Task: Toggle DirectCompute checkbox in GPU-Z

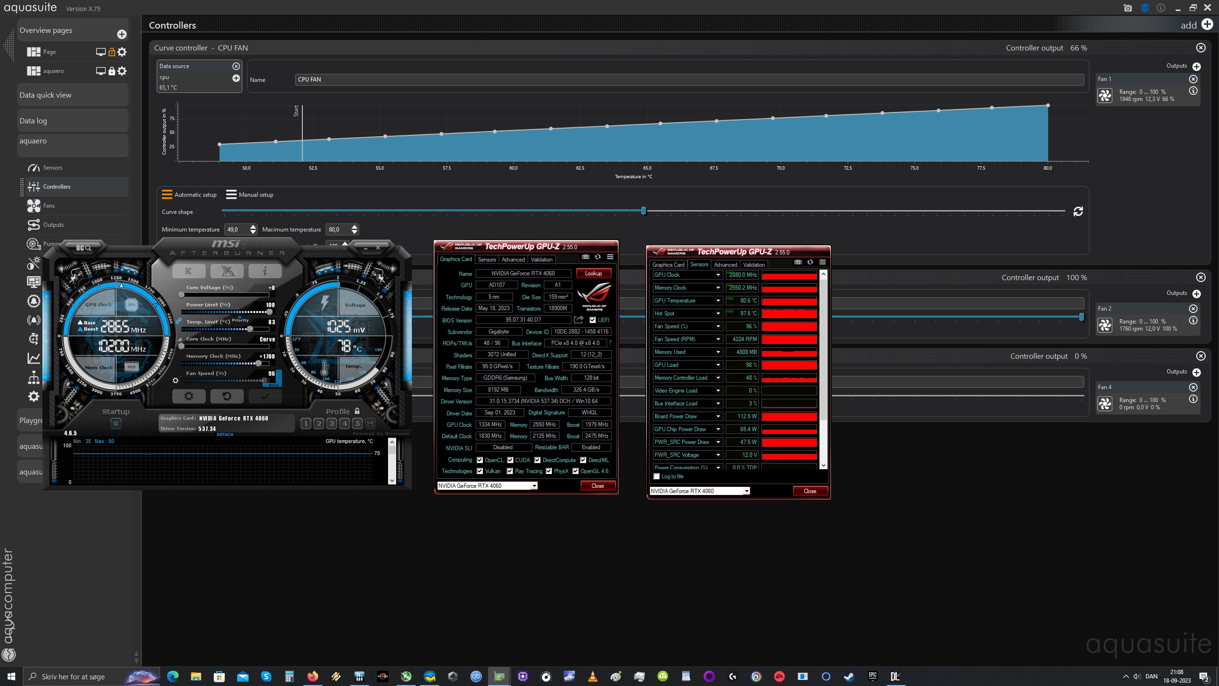Action: (537, 460)
